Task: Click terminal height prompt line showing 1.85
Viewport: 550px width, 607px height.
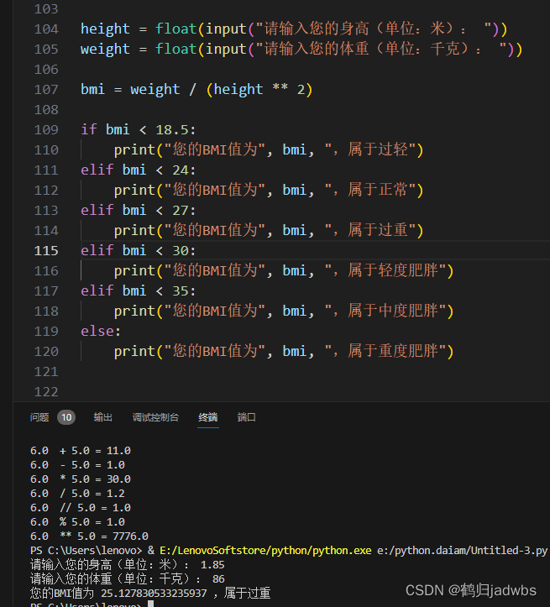Action: (x=128, y=565)
